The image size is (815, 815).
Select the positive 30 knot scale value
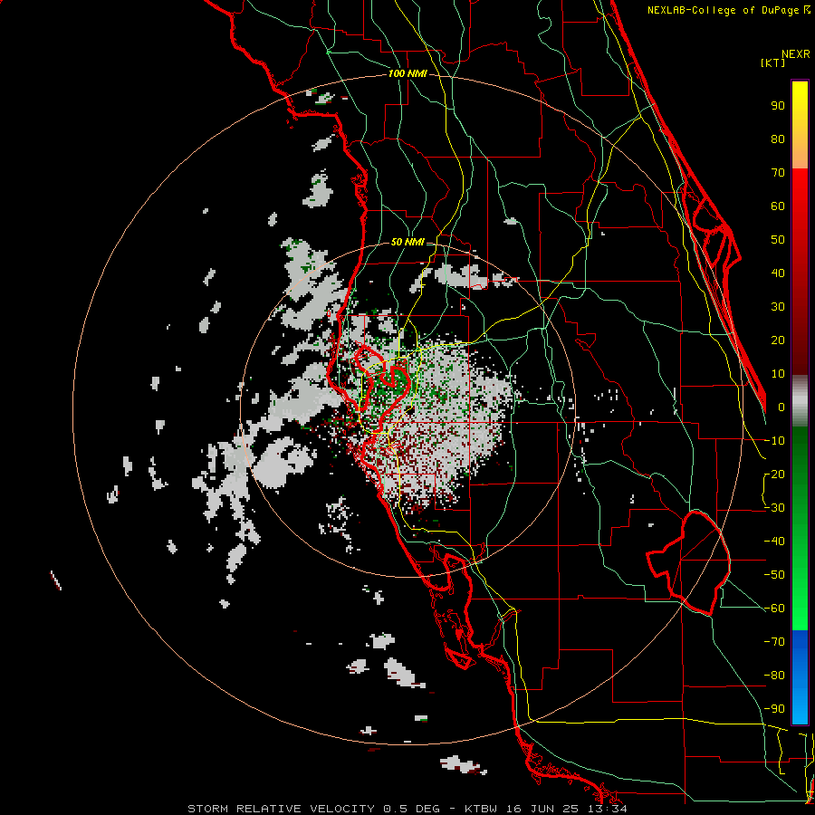[778, 307]
